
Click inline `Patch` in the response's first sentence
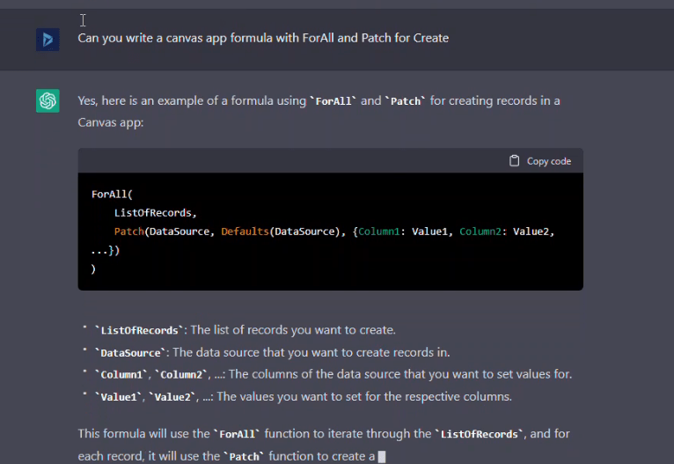point(405,101)
